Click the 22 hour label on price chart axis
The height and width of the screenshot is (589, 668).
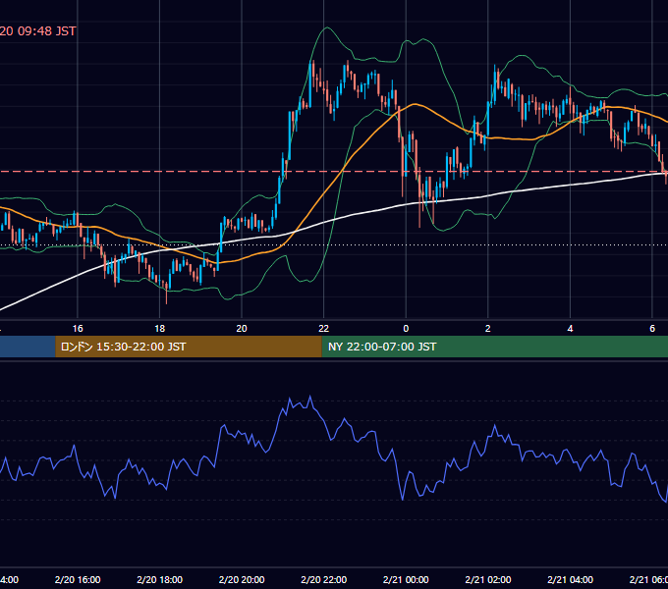pyautogui.click(x=324, y=329)
